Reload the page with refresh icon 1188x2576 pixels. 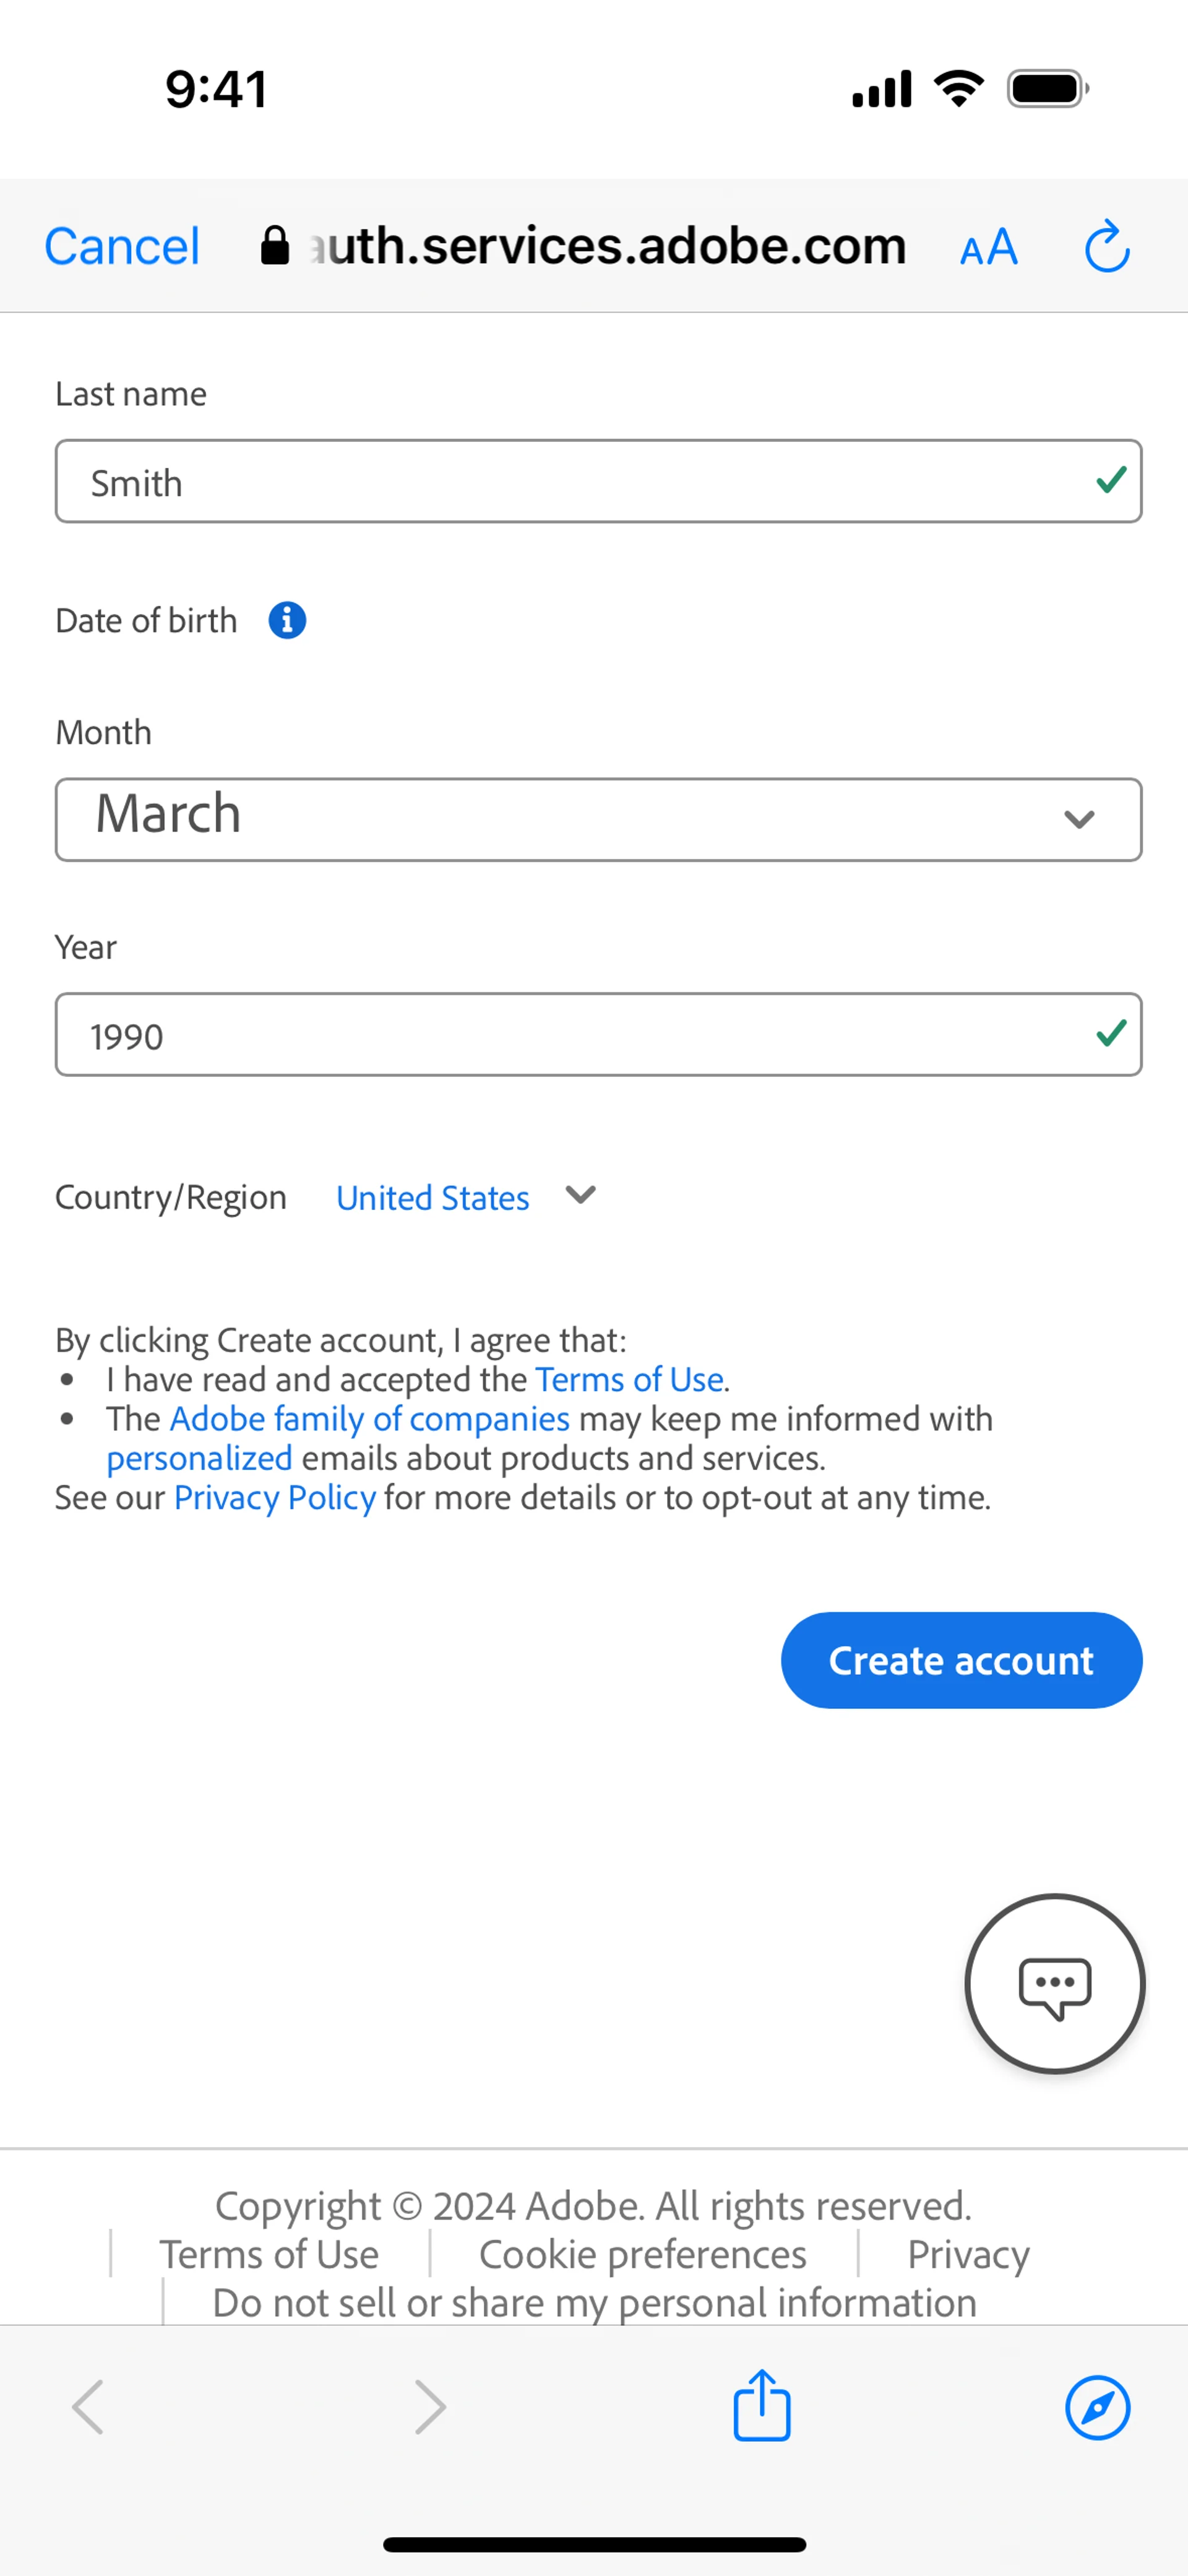point(1107,246)
